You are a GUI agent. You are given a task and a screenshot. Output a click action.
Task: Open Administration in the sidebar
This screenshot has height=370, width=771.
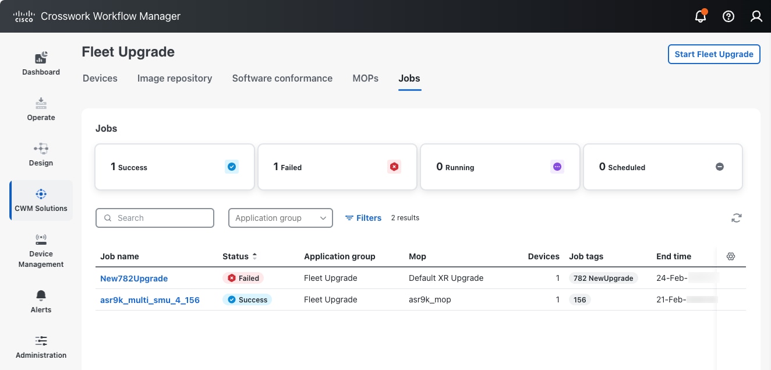pos(41,347)
